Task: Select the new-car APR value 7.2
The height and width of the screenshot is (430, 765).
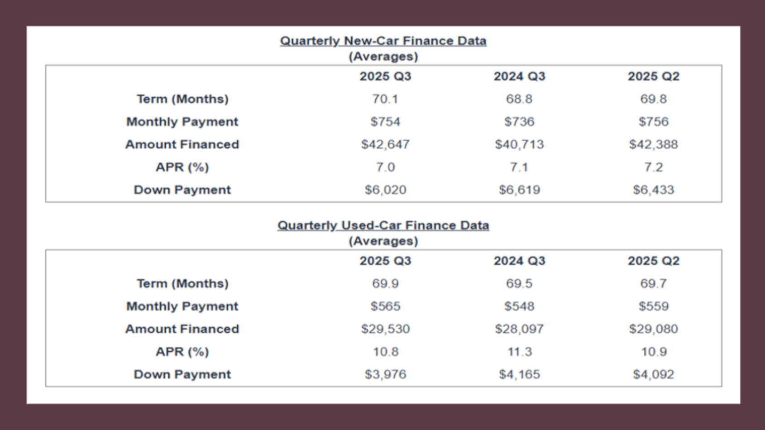Action: click(653, 167)
